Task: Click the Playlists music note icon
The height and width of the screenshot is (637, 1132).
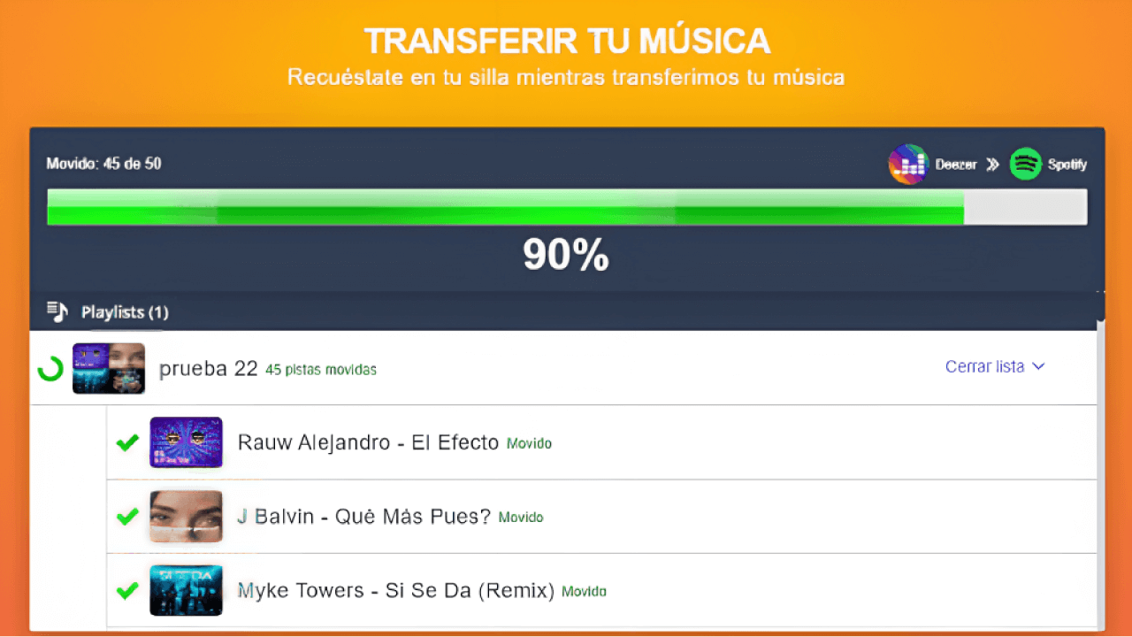Action: (x=57, y=311)
